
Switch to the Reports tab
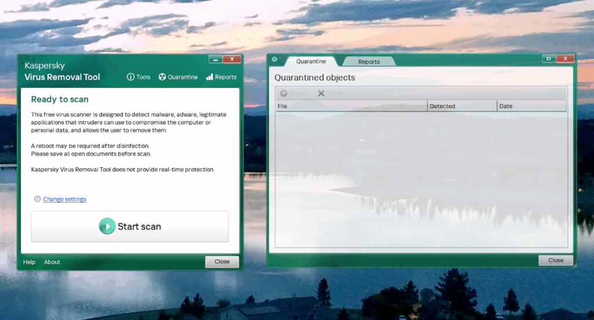369,61
